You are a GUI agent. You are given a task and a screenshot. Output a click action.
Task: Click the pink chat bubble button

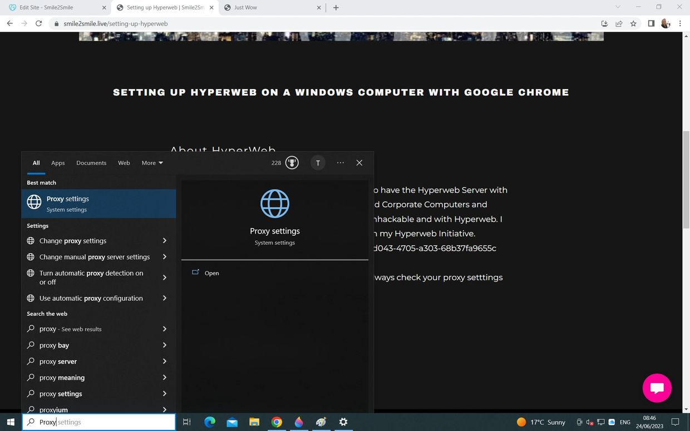(657, 388)
